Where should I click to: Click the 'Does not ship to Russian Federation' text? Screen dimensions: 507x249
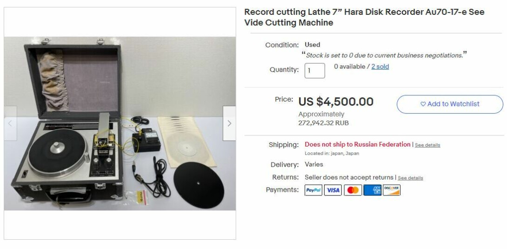357,145
